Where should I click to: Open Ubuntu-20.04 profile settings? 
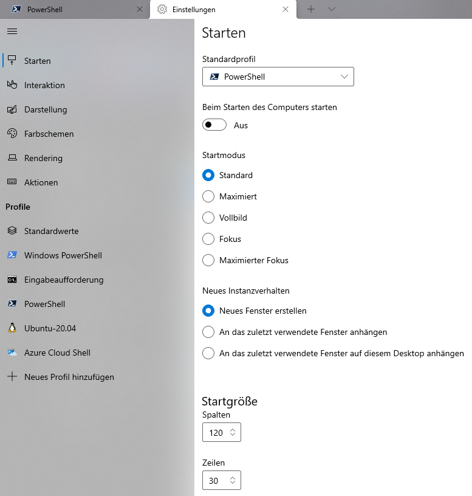click(x=97, y=328)
